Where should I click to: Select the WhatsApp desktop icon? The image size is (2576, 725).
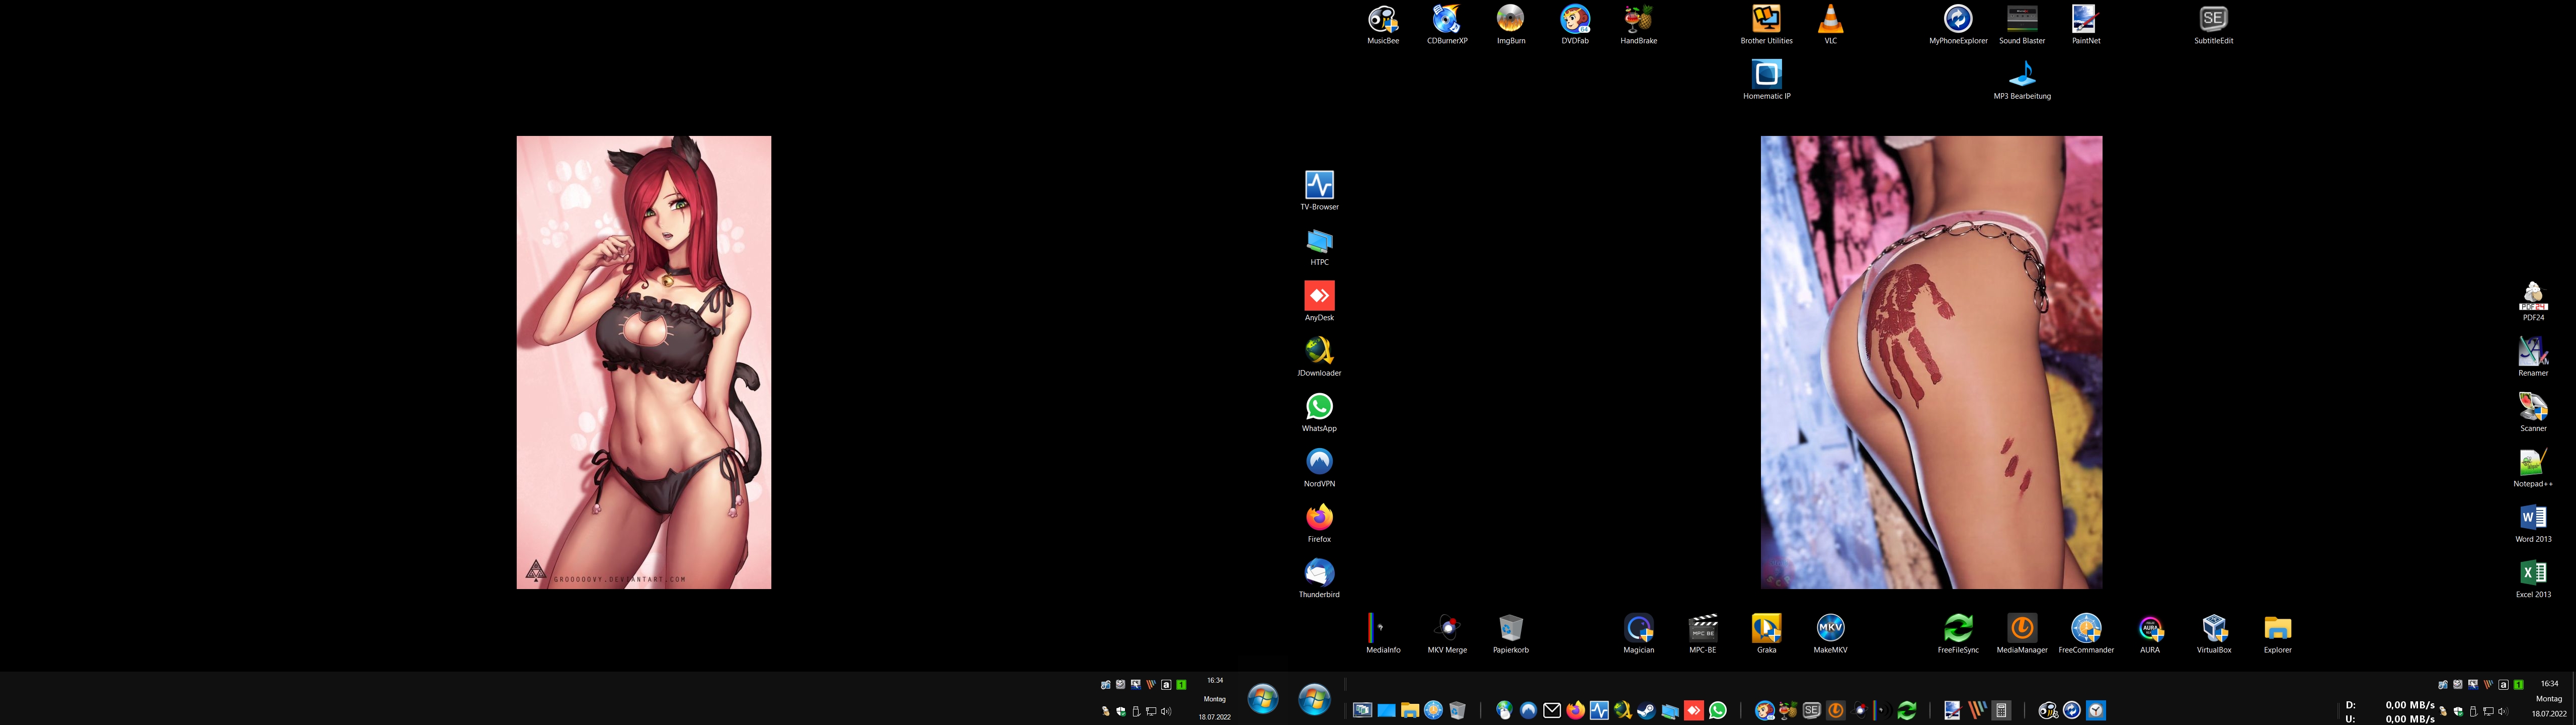pos(1319,412)
